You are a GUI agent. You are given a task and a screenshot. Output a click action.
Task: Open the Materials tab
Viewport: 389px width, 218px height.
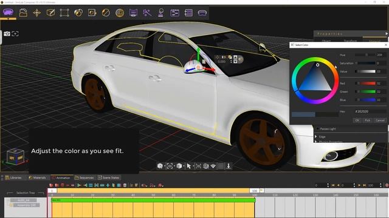click(37, 177)
